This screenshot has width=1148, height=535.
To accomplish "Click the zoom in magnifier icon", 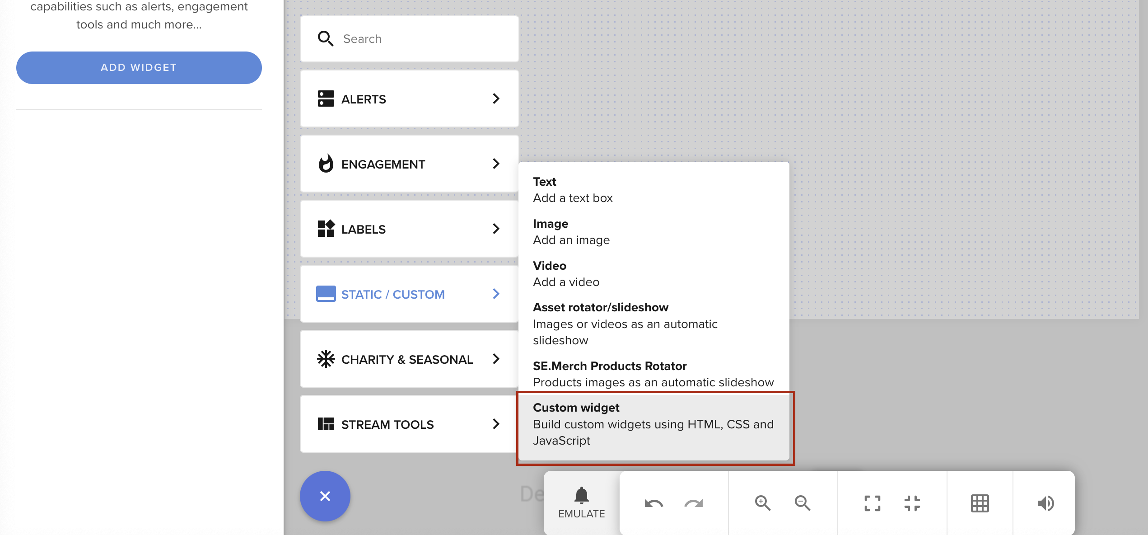I will pyautogui.click(x=763, y=503).
